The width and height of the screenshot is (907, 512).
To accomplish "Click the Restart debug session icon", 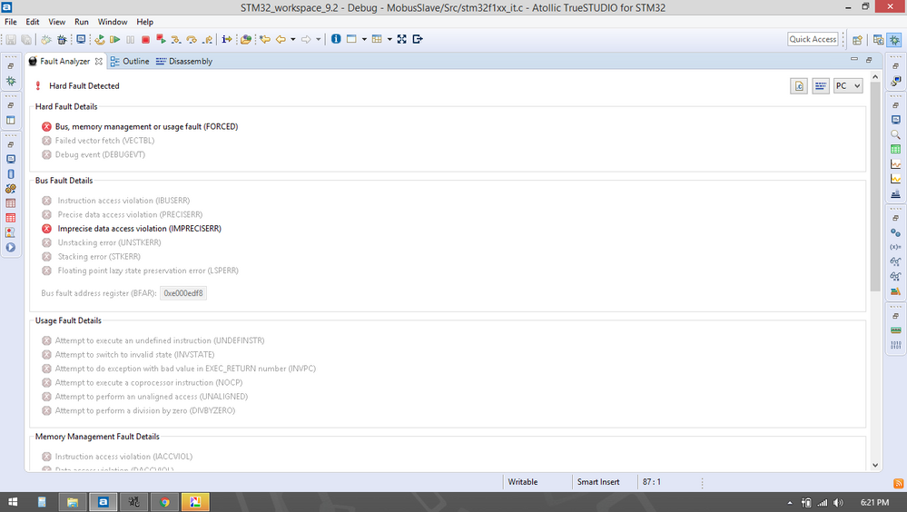I will (x=100, y=39).
